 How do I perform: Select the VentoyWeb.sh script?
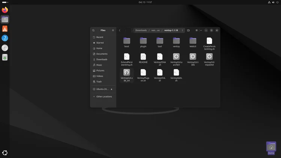176,75
